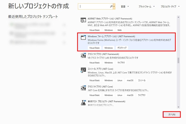Viewport: 186px width, 124px height.
Task: Select the クラス ライブラリ (.NET Framework) template
Action: (127, 59)
